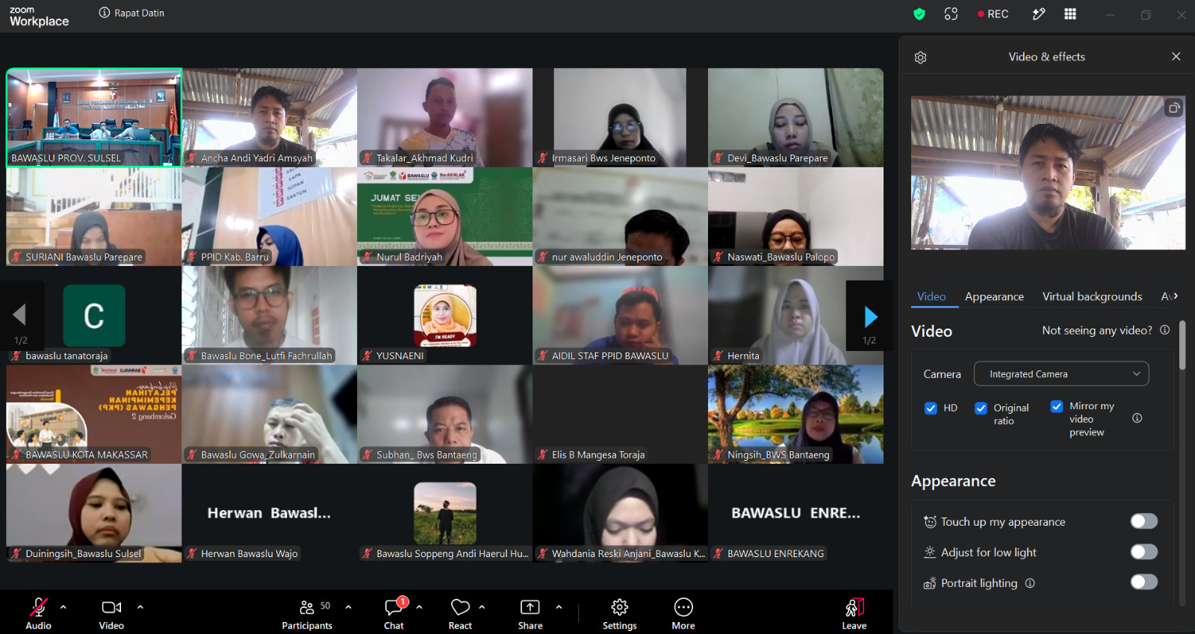The image size is (1195, 634).
Task: Click Takalar_Akhmad Kudri name label
Action: click(424, 158)
